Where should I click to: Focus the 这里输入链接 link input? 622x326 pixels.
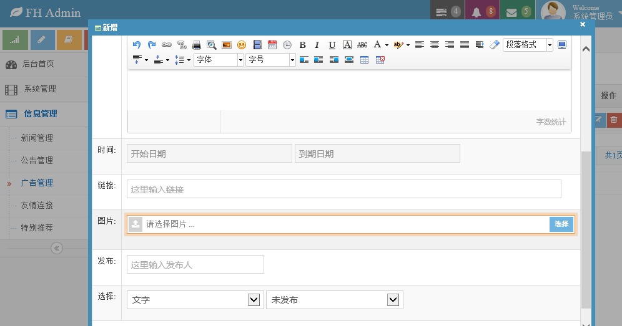344,189
